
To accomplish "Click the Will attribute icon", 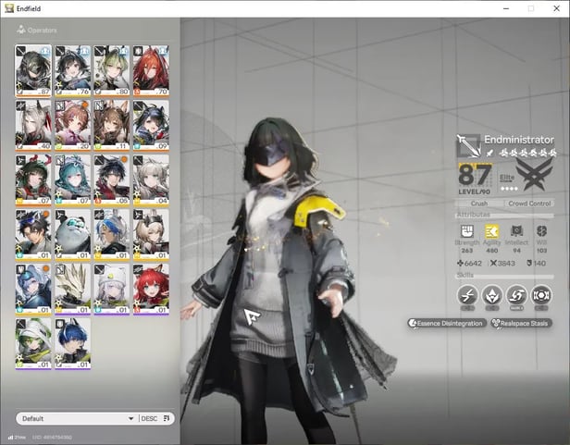I will [x=542, y=230].
